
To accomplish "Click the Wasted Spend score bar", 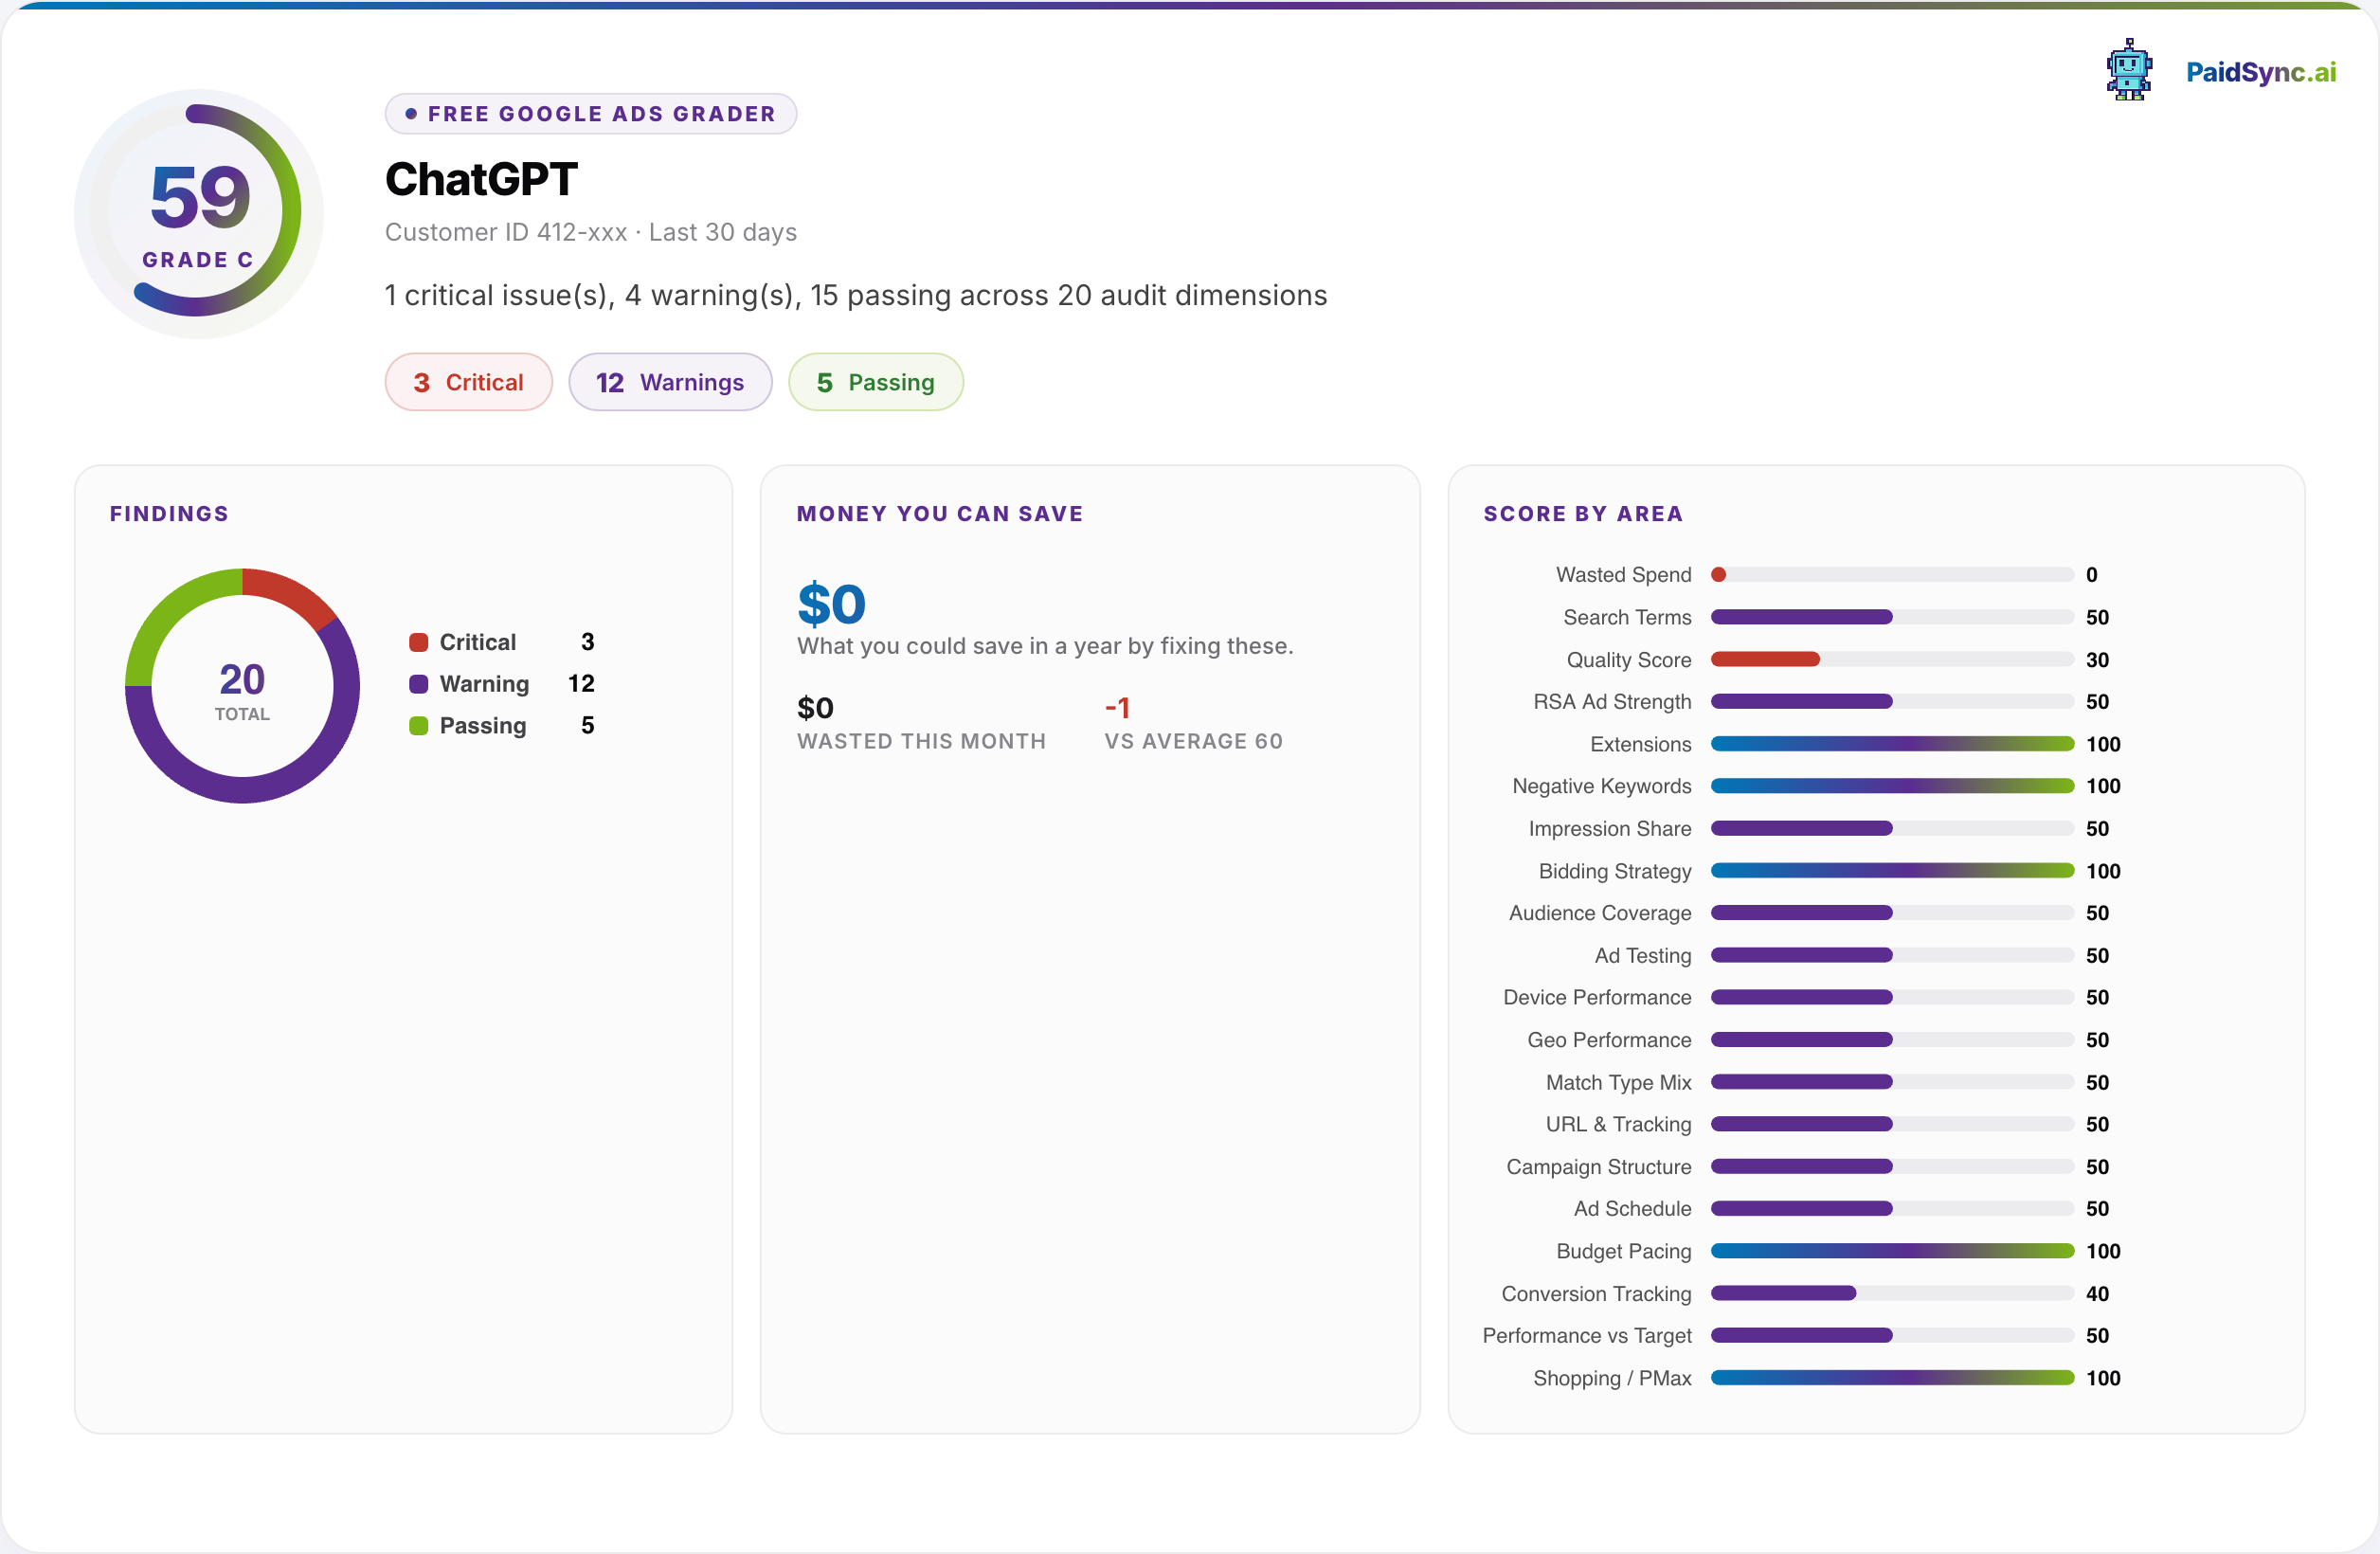I will (x=1892, y=575).
